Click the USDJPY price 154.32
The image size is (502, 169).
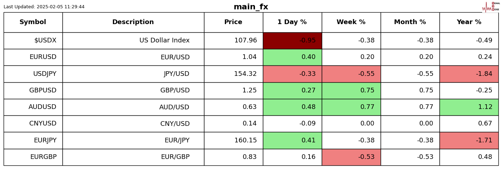pyautogui.click(x=246, y=74)
